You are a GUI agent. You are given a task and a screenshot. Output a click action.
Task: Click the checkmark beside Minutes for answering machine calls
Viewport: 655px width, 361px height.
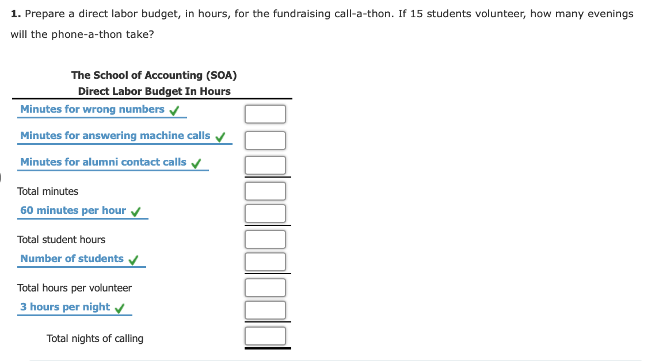pyautogui.click(x=220, y=136)
